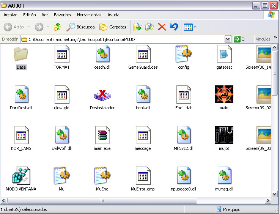Expand the address bar dropdown
Image resolution: width=280 pixels, height=214 pixels.
pyautogui.click(x=228, y=39)
